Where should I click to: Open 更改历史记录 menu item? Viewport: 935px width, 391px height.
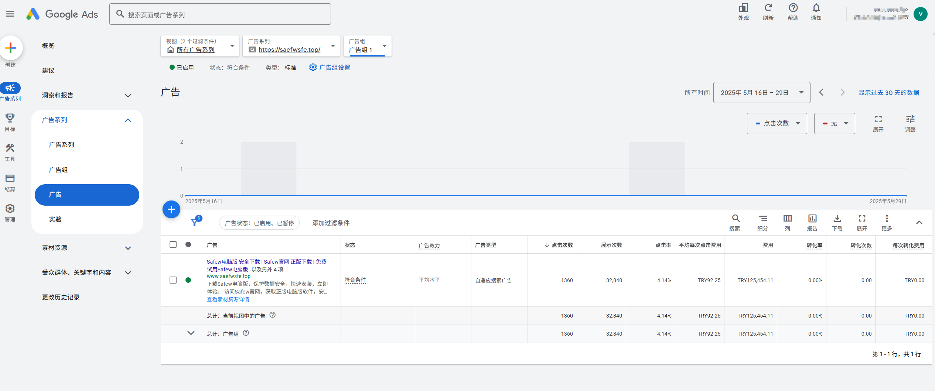61,297
